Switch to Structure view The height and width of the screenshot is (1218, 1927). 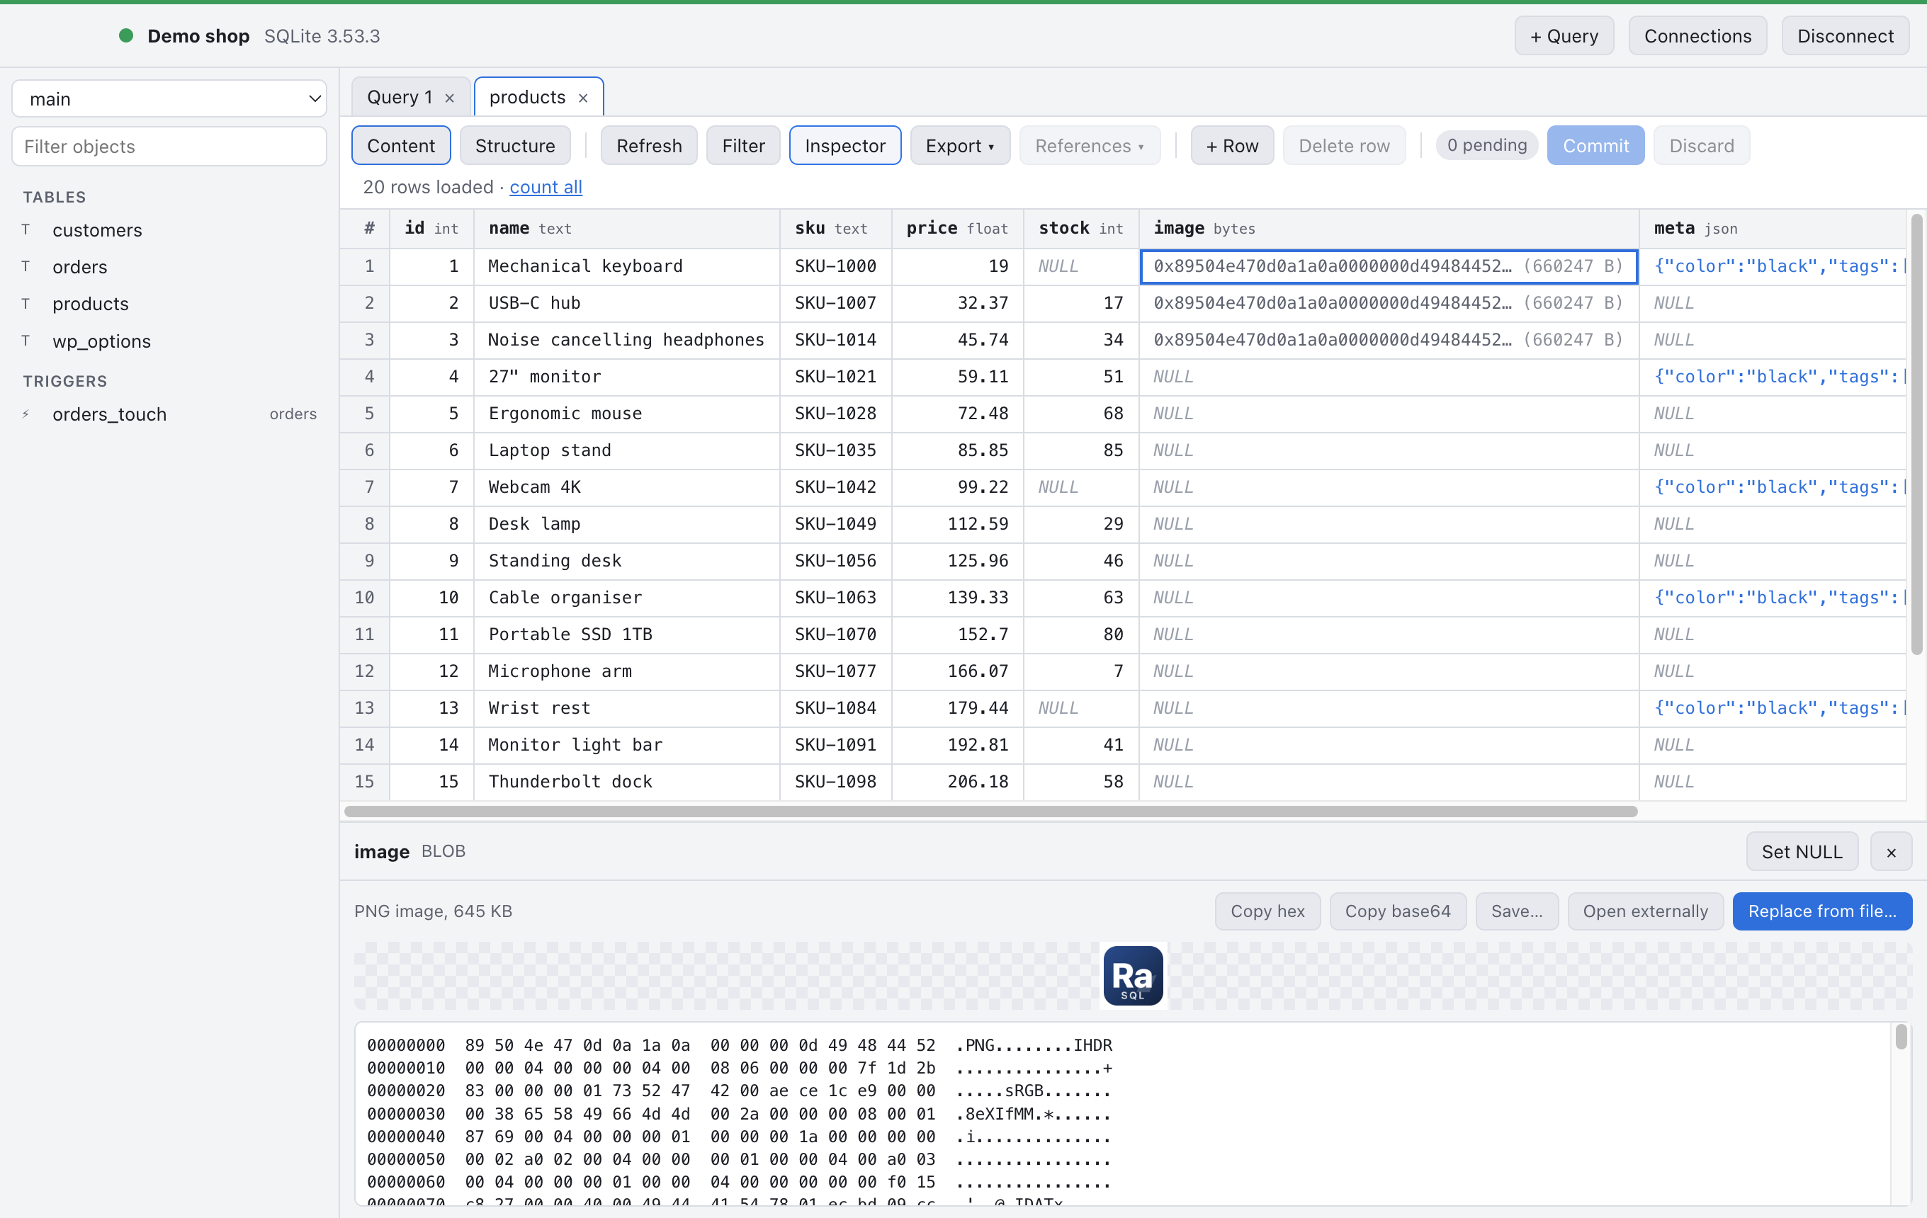(514, 146)
